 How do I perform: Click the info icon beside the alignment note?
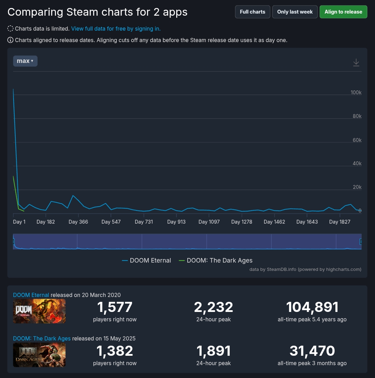coord(10,40)
